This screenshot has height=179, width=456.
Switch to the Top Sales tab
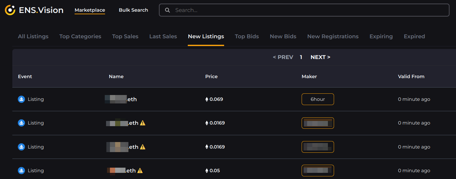tap(125, 36)
